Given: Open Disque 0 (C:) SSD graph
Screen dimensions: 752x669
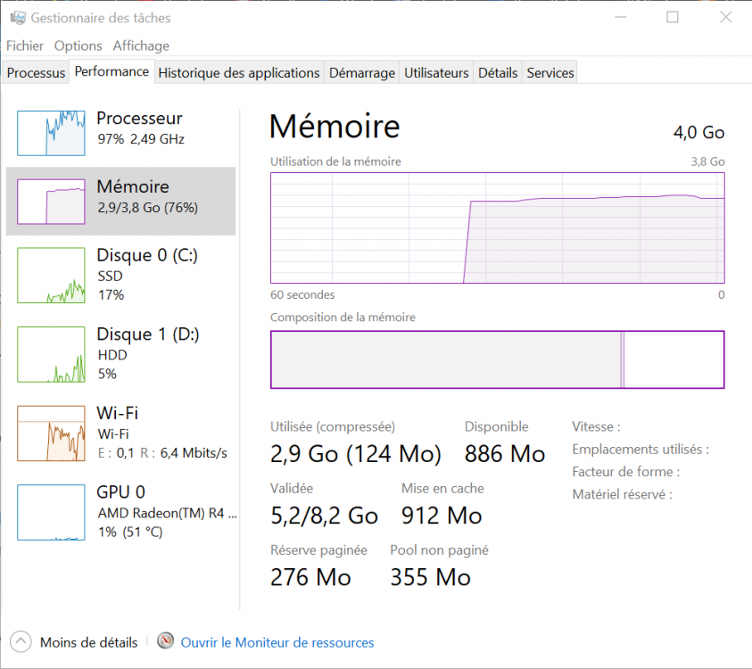Looking at the screenshot, I should (x=52, y=276).
